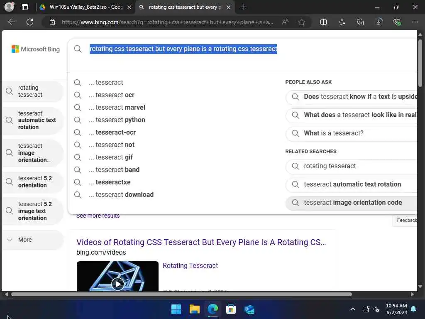Click related search 'tesseract image orientation code'

pos(352,203)
